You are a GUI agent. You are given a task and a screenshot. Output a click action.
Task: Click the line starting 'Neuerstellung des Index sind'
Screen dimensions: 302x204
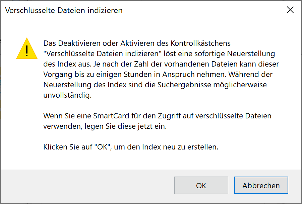point(155,85)
